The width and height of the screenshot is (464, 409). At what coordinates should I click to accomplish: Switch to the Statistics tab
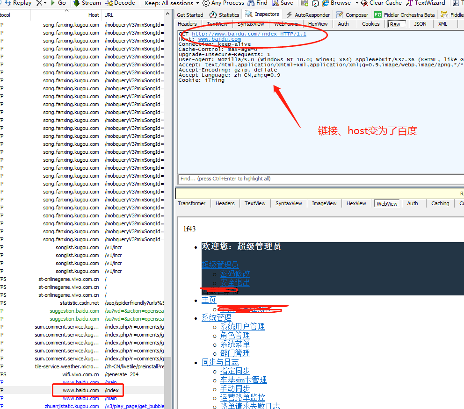(224, 14)
